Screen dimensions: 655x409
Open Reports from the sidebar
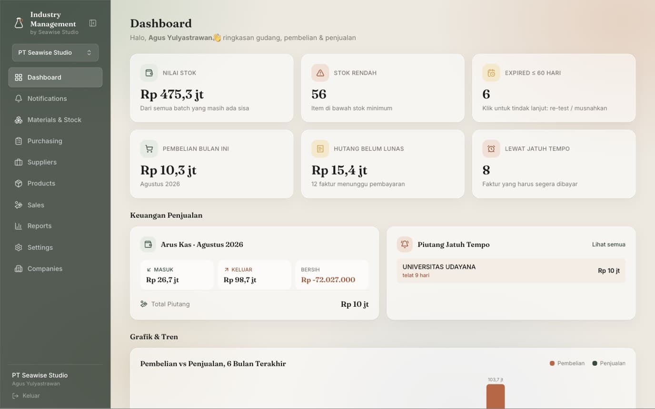(55, 226)
